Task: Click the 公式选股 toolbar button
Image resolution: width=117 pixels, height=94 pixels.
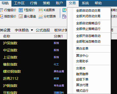Action: 43,30
